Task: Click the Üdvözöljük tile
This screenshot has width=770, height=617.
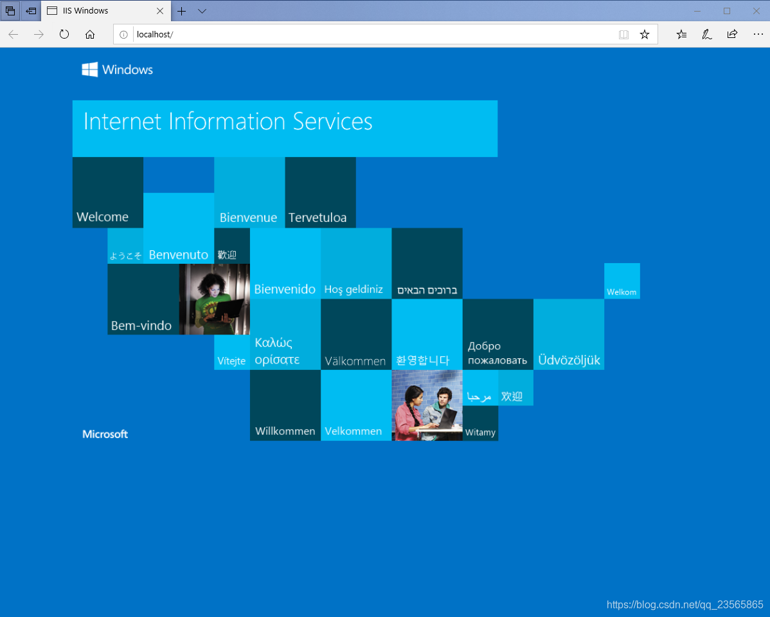Action: click(x=569, y=335)
